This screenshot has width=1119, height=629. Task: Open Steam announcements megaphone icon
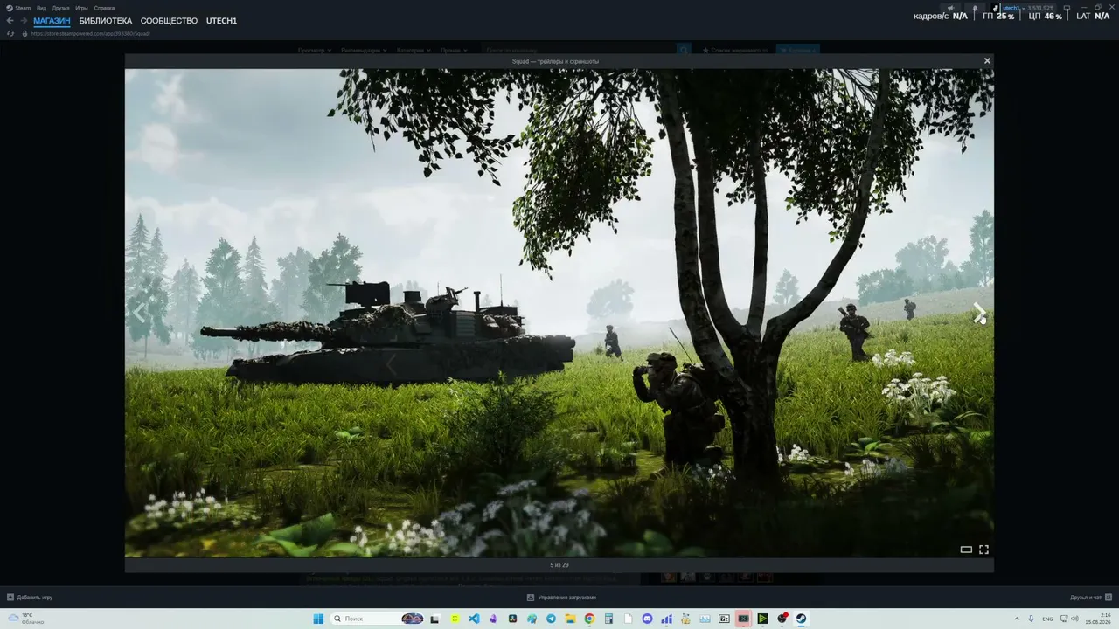950,8
